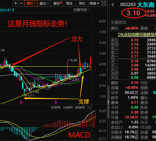Click the side panel collapse arrow handle
This screenshot has height=141, width=156.
point(108,102)
